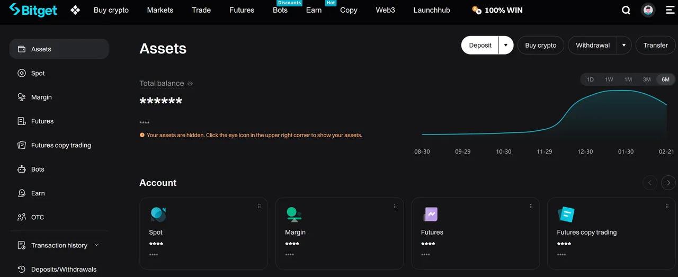678x277 pixels.
Task: Click the Bitget logo
Action: point(33,10)
